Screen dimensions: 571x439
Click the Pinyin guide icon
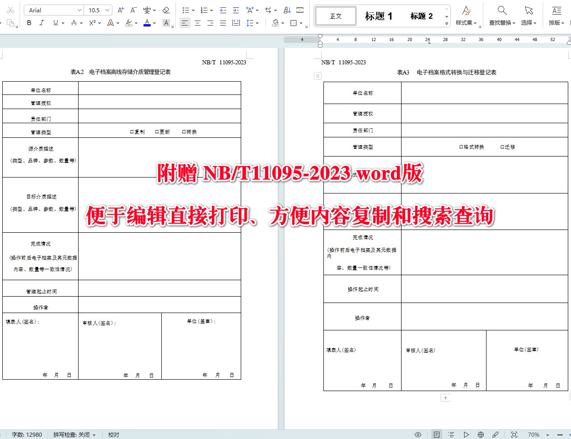[147, 10]
